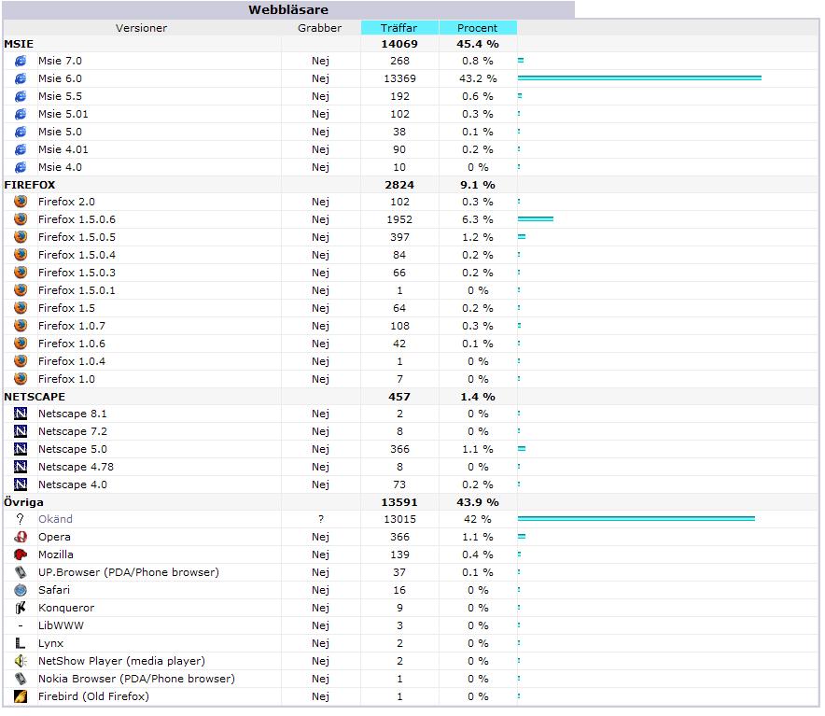
Task: Click the LibWWW row label
Action: pos(61,625)
